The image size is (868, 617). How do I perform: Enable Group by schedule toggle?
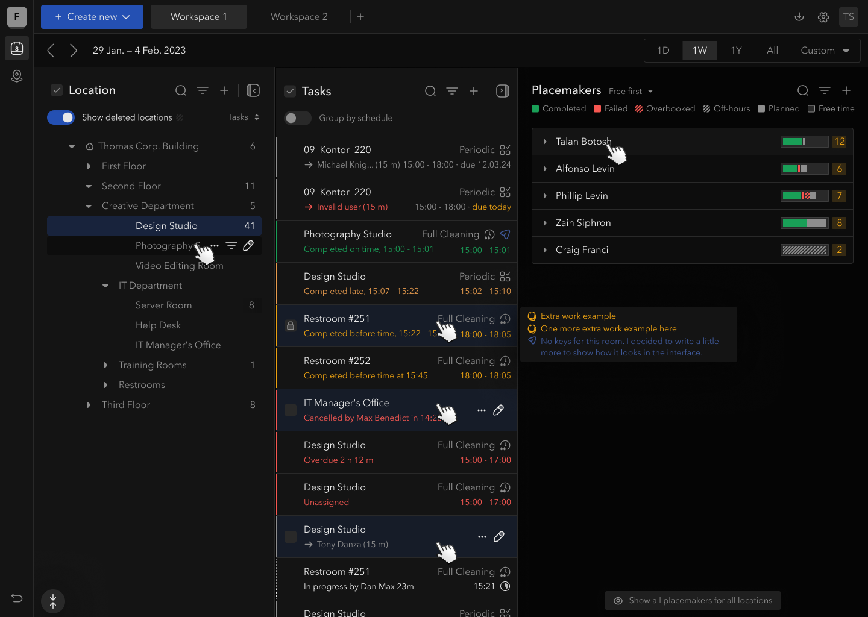[297, 118]
